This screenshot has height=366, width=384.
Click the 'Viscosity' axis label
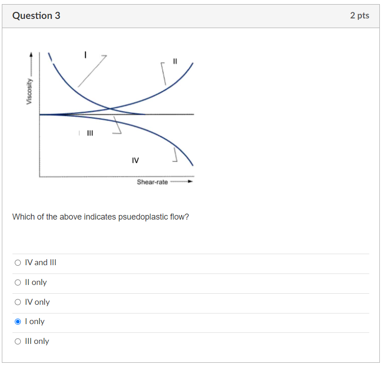tap(29, 92)
